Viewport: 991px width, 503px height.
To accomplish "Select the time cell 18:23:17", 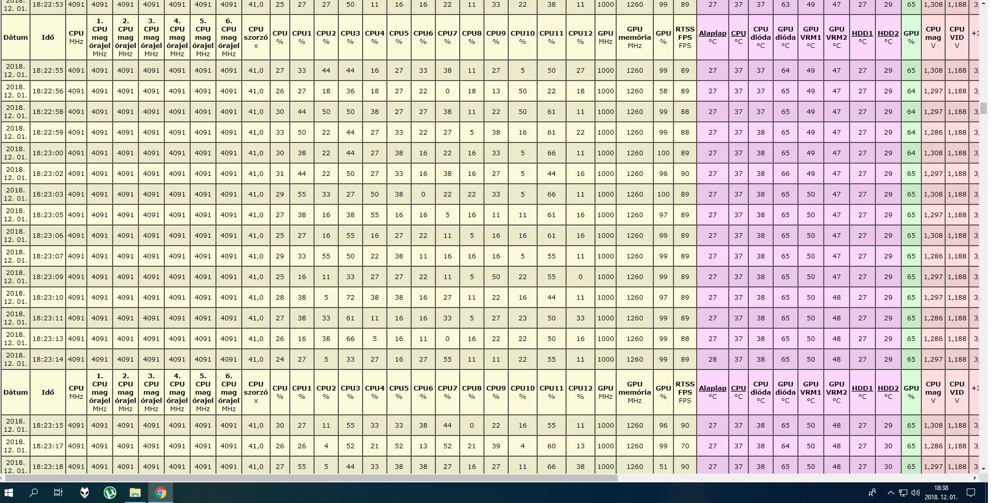I will tap(48, 446).
